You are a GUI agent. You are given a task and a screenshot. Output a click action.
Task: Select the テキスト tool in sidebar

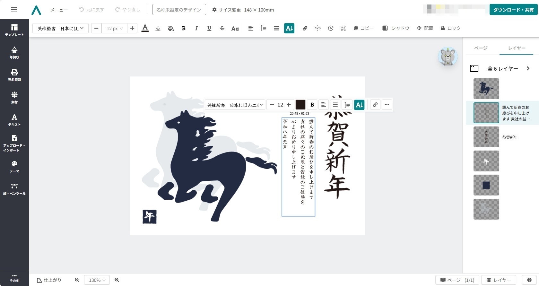[14, 120]
